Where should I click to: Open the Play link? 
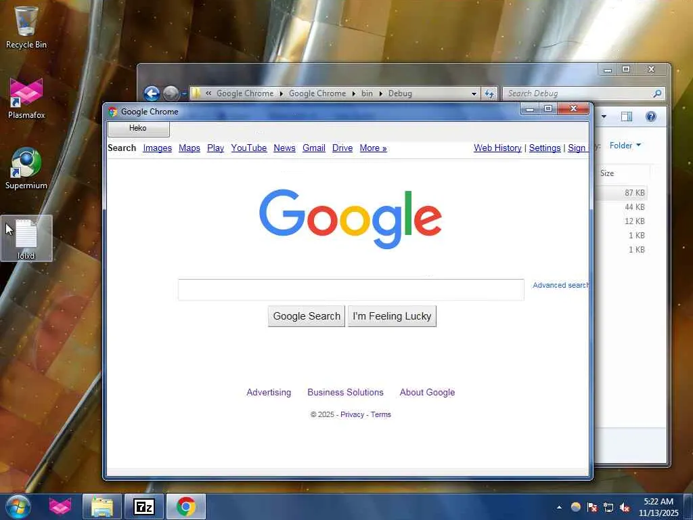tap(215, 148)
